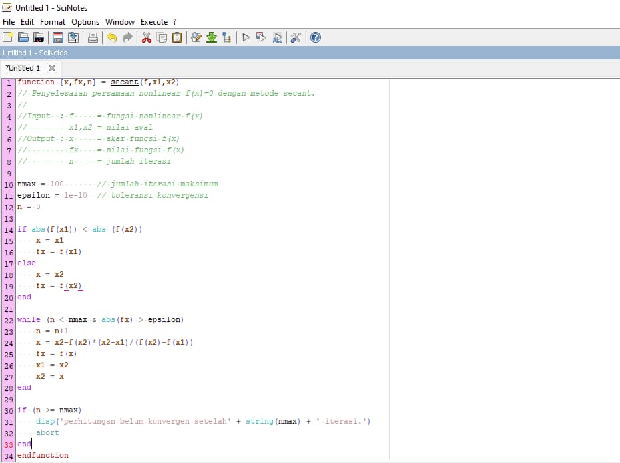Click Save and Execute All files icon
This screenshot has width=620, height=463.
coord(277,37)
